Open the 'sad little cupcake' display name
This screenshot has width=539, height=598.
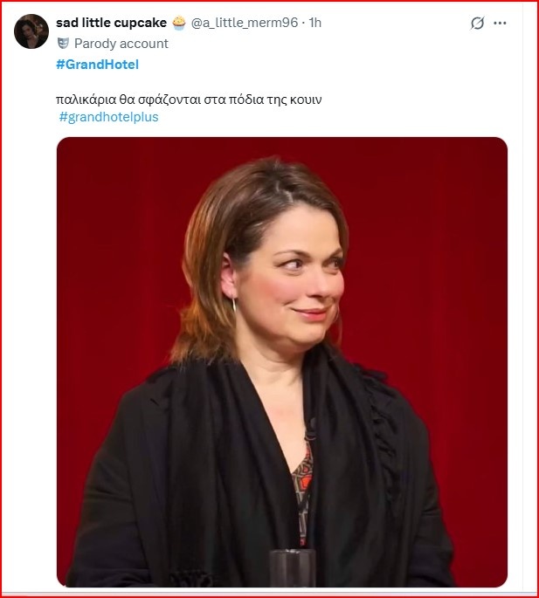pyautogui.click(x=111, y=23)
